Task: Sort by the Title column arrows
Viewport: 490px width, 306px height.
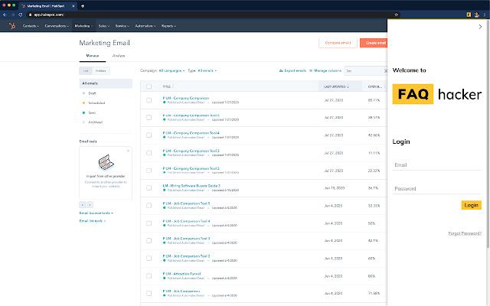Action: pyautogui.click(x=173, y=86)
